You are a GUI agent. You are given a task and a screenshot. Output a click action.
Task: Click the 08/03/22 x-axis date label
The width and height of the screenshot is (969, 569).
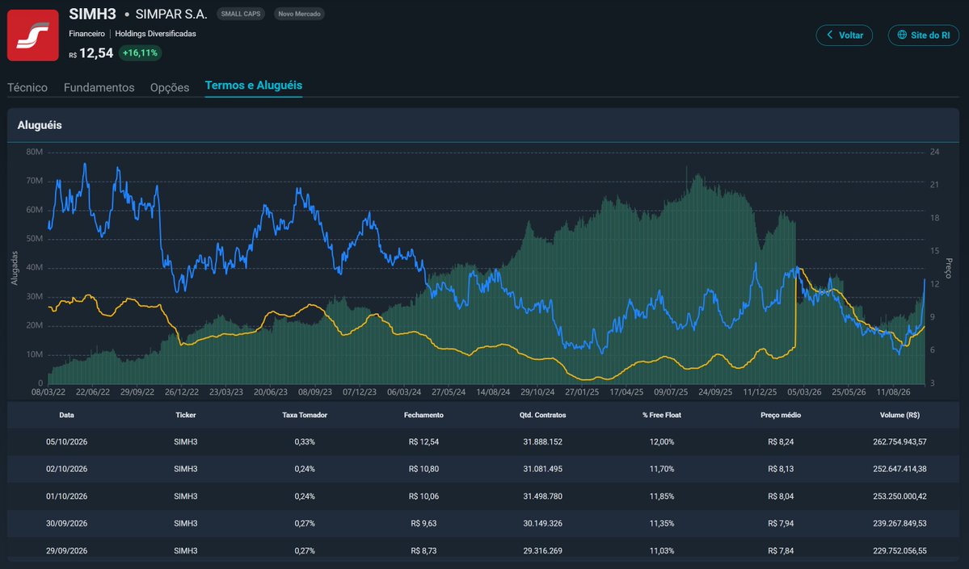[48, 392]
